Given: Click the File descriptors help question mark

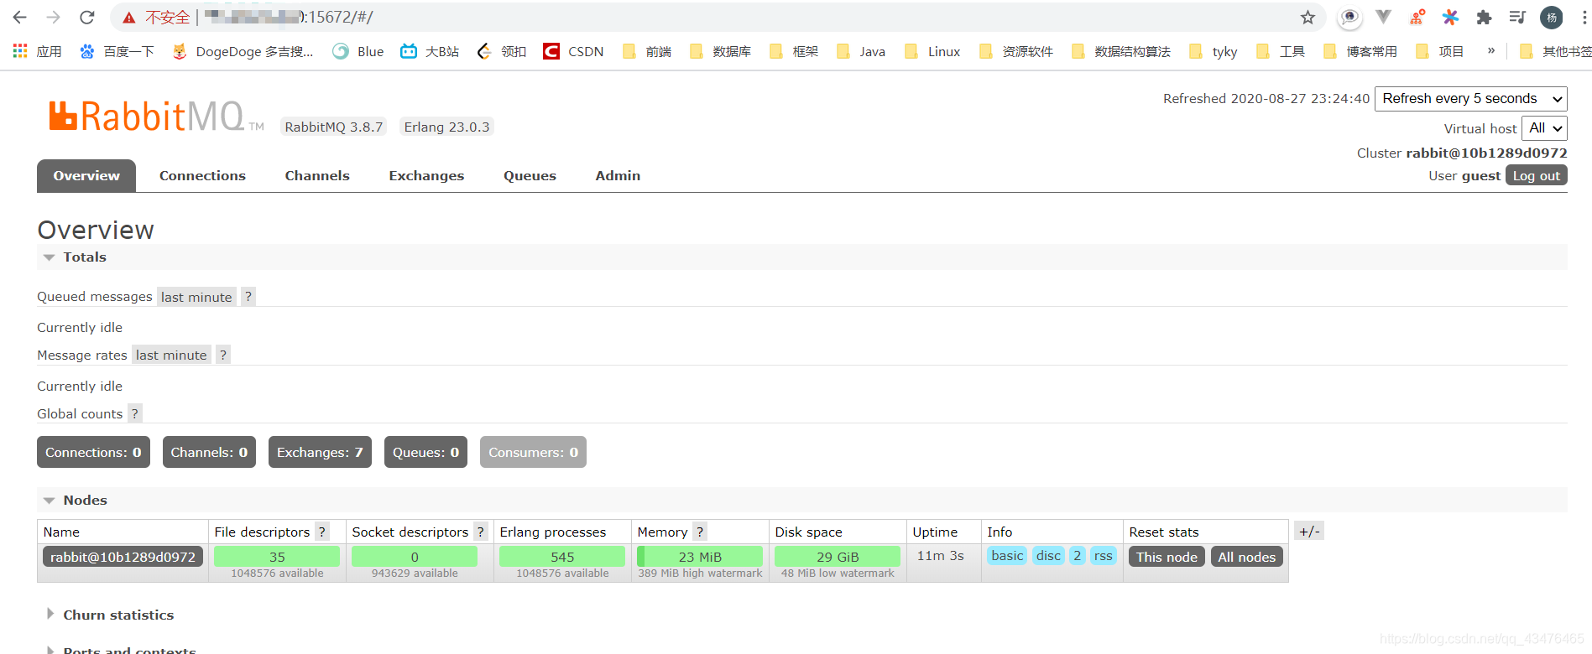Looking at the screenshot, I should tap(321, 532).
